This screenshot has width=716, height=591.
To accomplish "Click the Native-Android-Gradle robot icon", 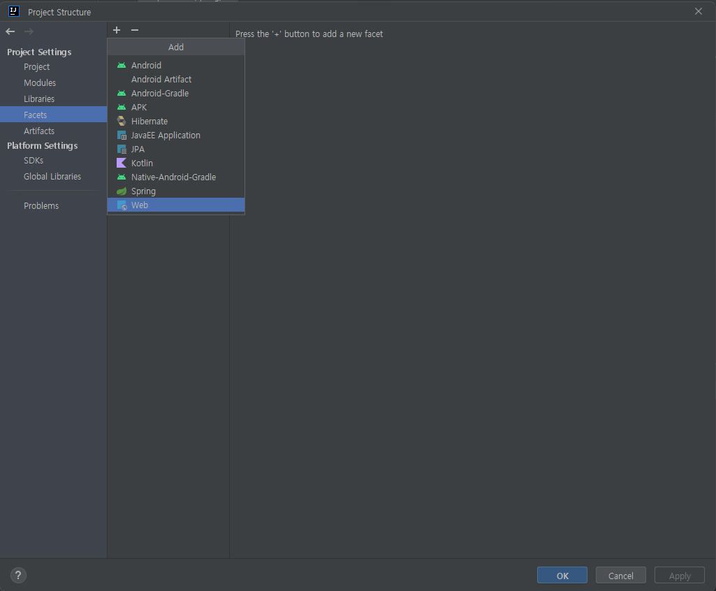I will [x=122, y=177].
